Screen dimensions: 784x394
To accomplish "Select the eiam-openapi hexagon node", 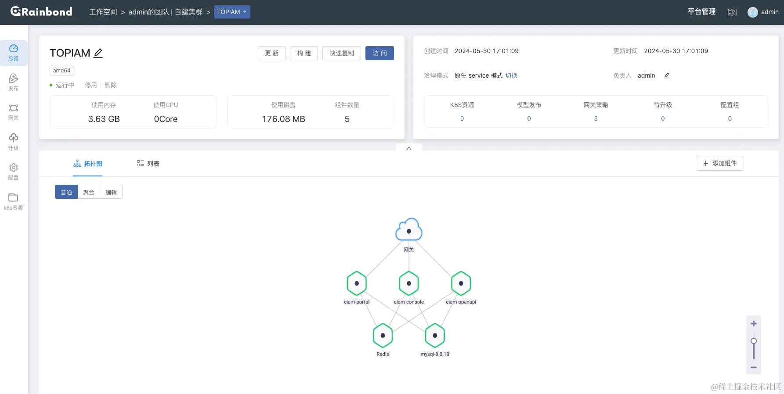I will (461, 283).
